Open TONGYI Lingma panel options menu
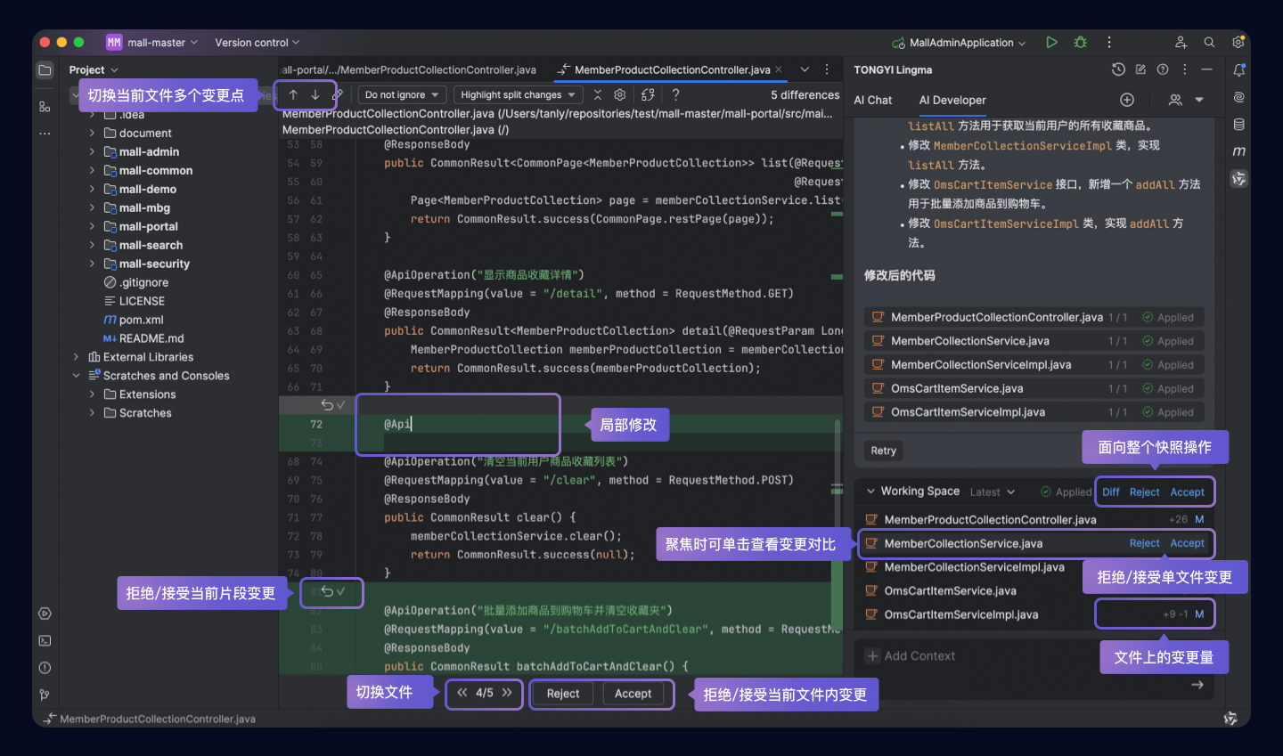The image size is (1283, 756). point(1184,69)
